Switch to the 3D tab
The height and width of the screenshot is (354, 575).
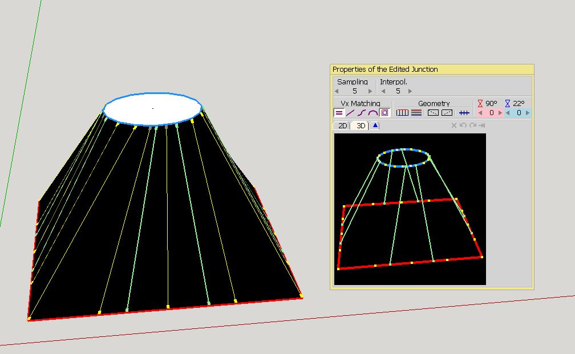click(361, 125)
